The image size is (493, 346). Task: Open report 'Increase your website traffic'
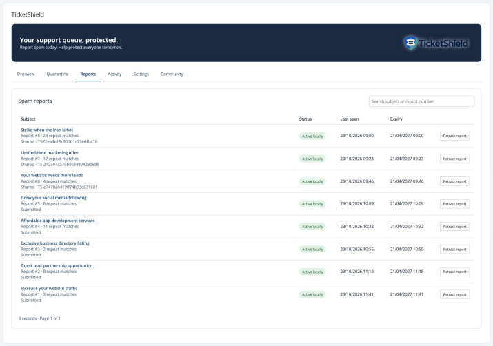pos(49,289)
